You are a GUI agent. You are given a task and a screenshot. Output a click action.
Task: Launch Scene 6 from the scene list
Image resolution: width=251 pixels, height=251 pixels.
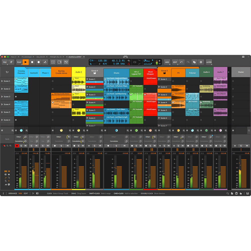tap(2, 120)
